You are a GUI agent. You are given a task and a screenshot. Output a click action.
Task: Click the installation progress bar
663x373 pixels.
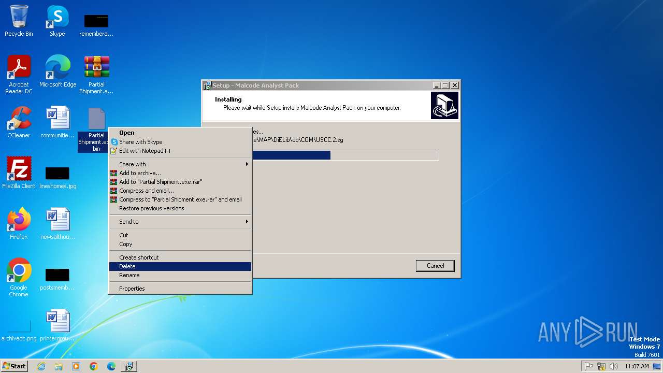tap(345, 155)
